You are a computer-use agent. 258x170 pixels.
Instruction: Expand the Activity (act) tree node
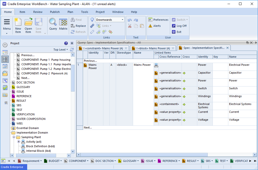point(19,142)
